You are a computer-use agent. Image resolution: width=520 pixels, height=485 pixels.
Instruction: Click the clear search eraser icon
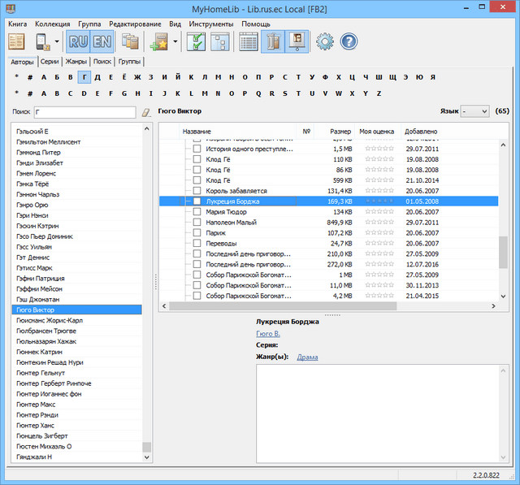tap(146, 112)
